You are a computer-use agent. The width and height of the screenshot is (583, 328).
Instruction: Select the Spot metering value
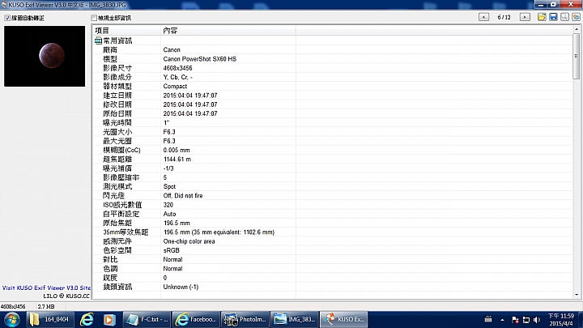click(169, 187)
